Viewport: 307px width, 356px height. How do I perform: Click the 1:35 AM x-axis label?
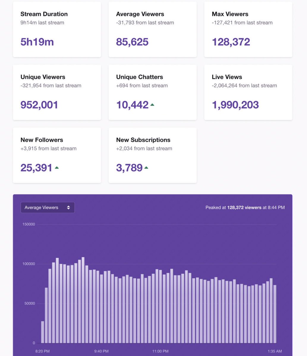(x=275, y=351)
